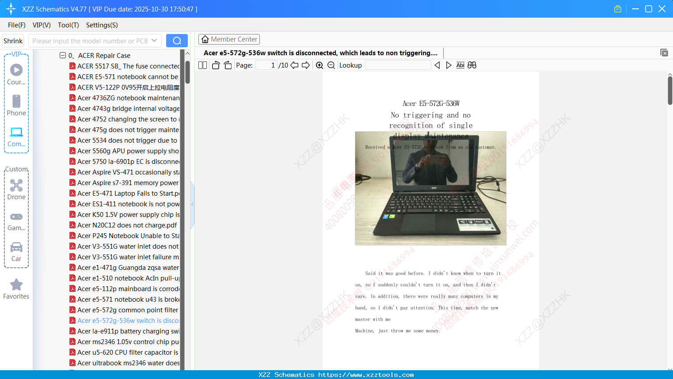
Task: Open Acer la-e911p battery charging file
Action: click(x=124, y=331)
